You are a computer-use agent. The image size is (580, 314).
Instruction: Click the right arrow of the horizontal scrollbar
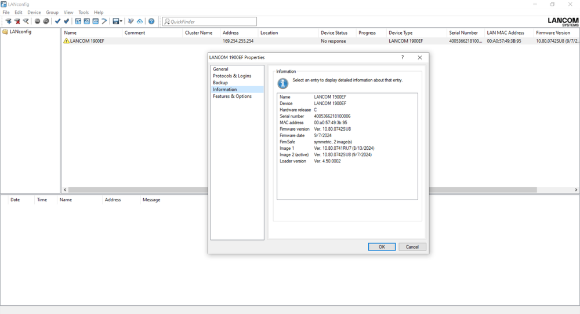(576, 190)
